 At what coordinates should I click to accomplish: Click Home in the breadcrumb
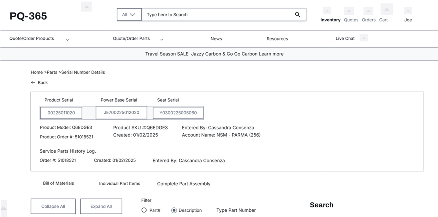tap(37, 72)
